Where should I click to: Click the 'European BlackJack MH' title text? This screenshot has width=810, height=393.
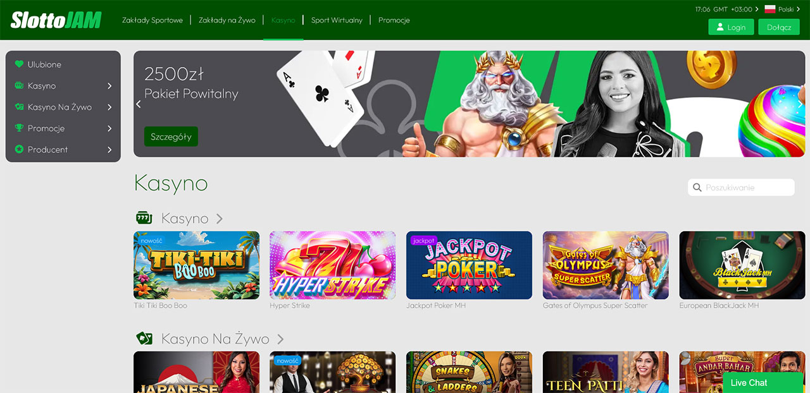pyautogui.click(x=719, y=306)
